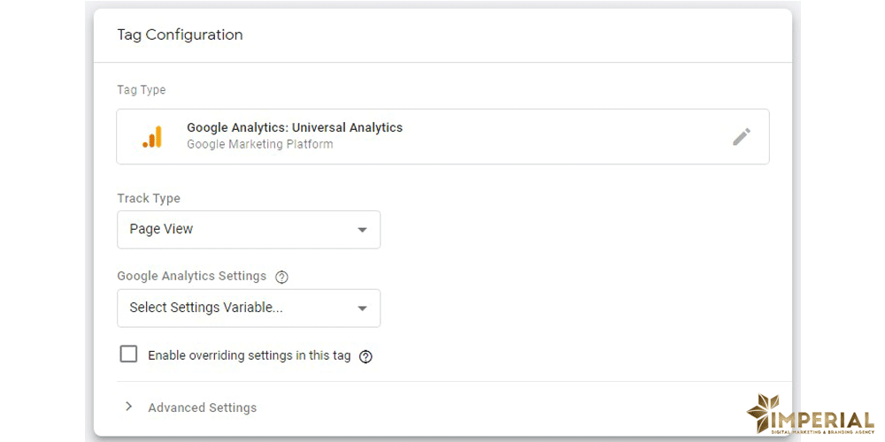Screen dimensions: 885x442
Task: Click the Google Analytics bar chart logo
Action: (x=152, y=136)
